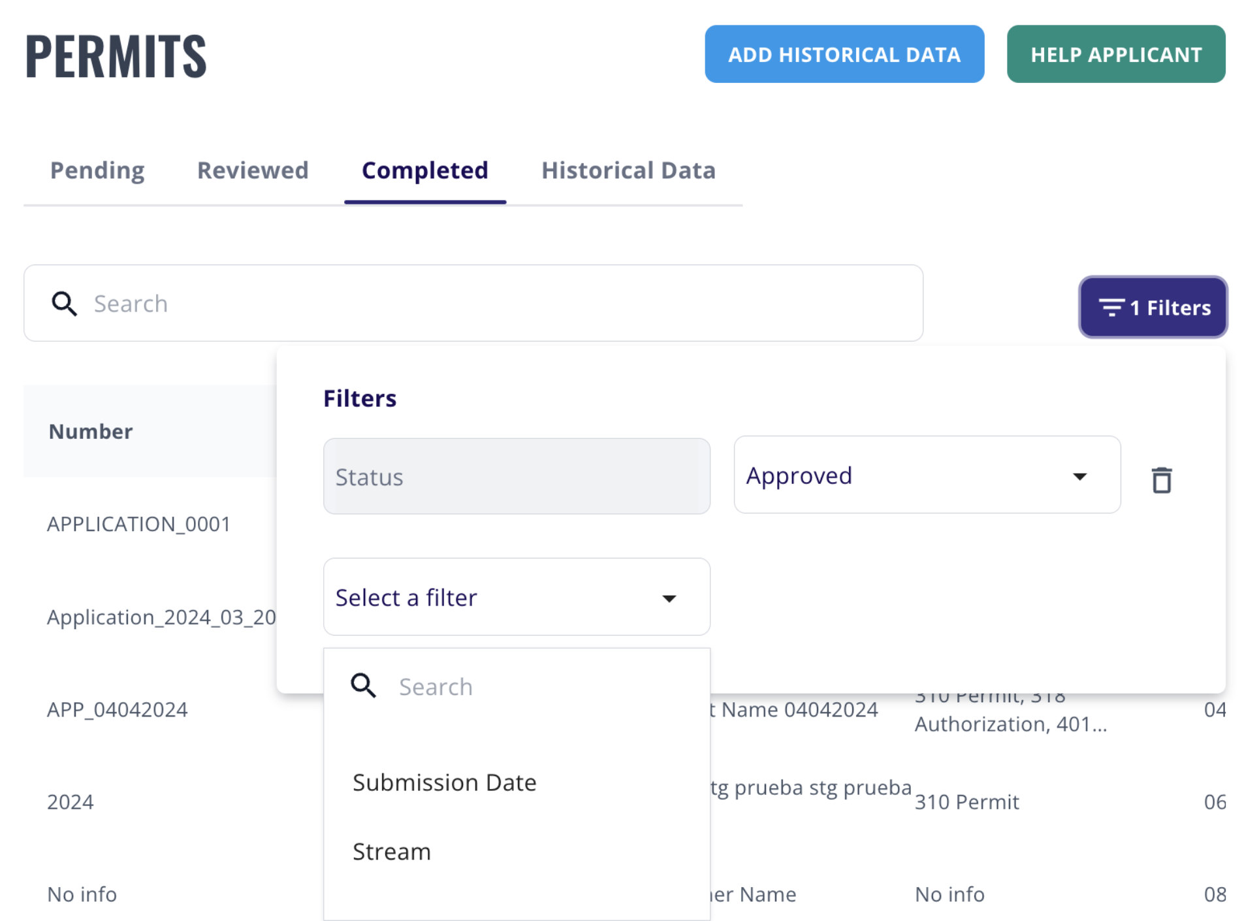Click the magnifier icon in filter dropdown search

point(363,686)
